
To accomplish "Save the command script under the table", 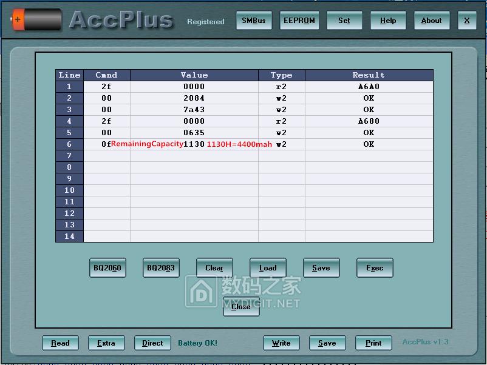I will 321,267.
